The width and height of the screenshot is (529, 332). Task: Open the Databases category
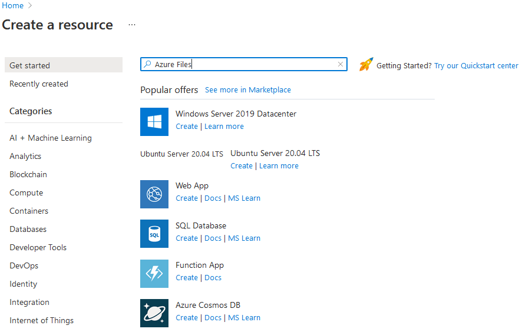[x=28, y=229]
